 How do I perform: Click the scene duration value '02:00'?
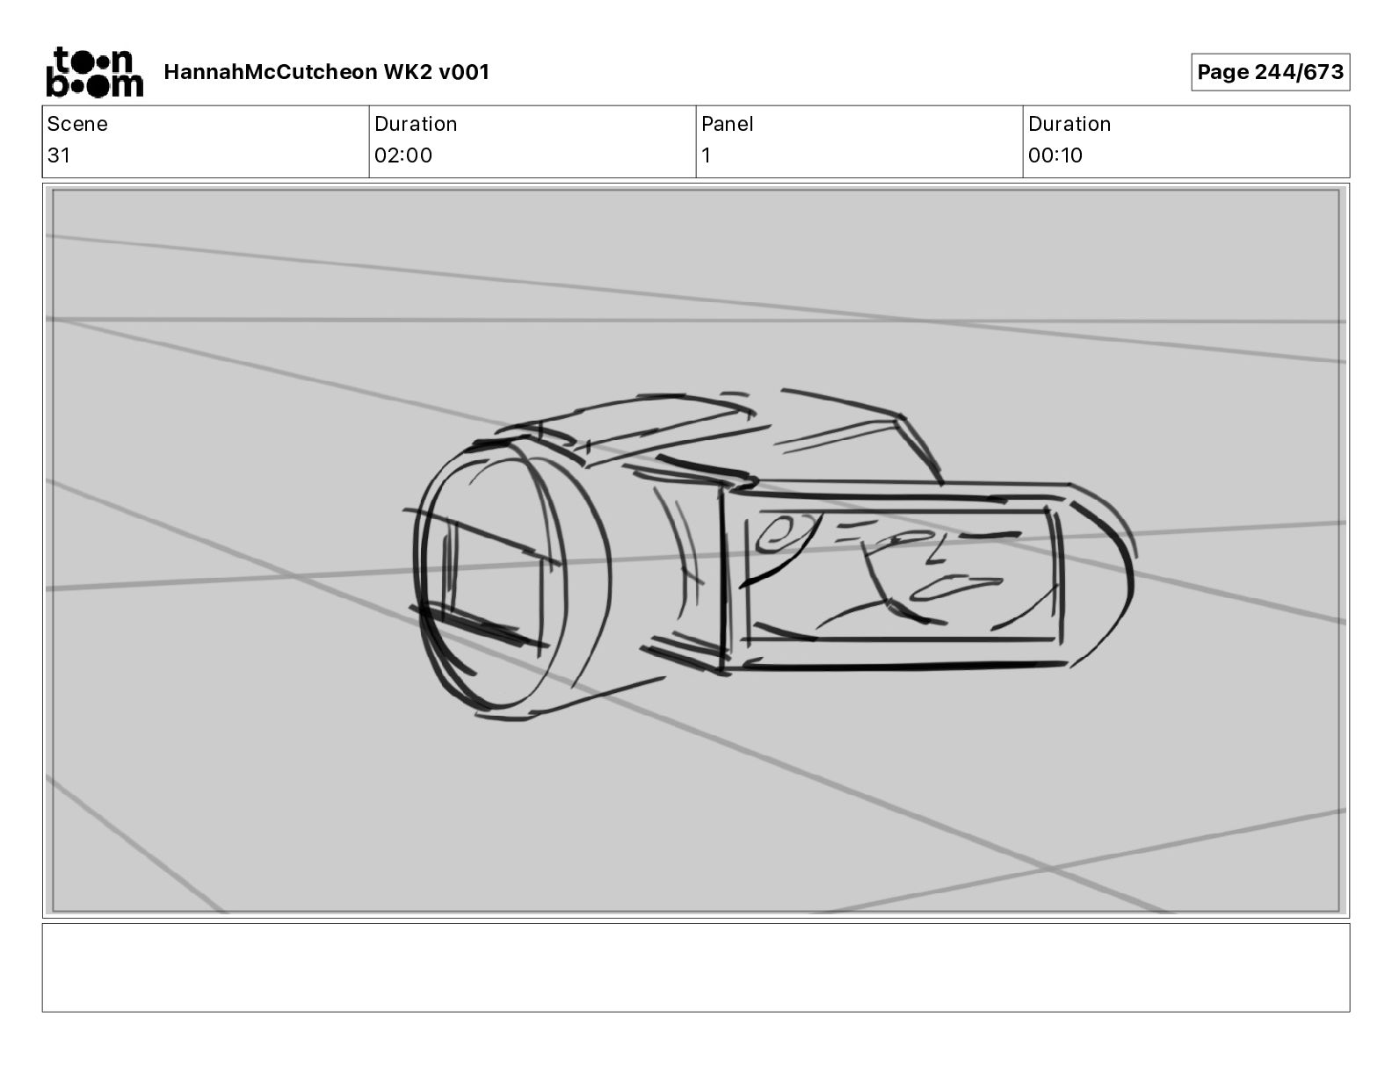(x=403, y=155)
